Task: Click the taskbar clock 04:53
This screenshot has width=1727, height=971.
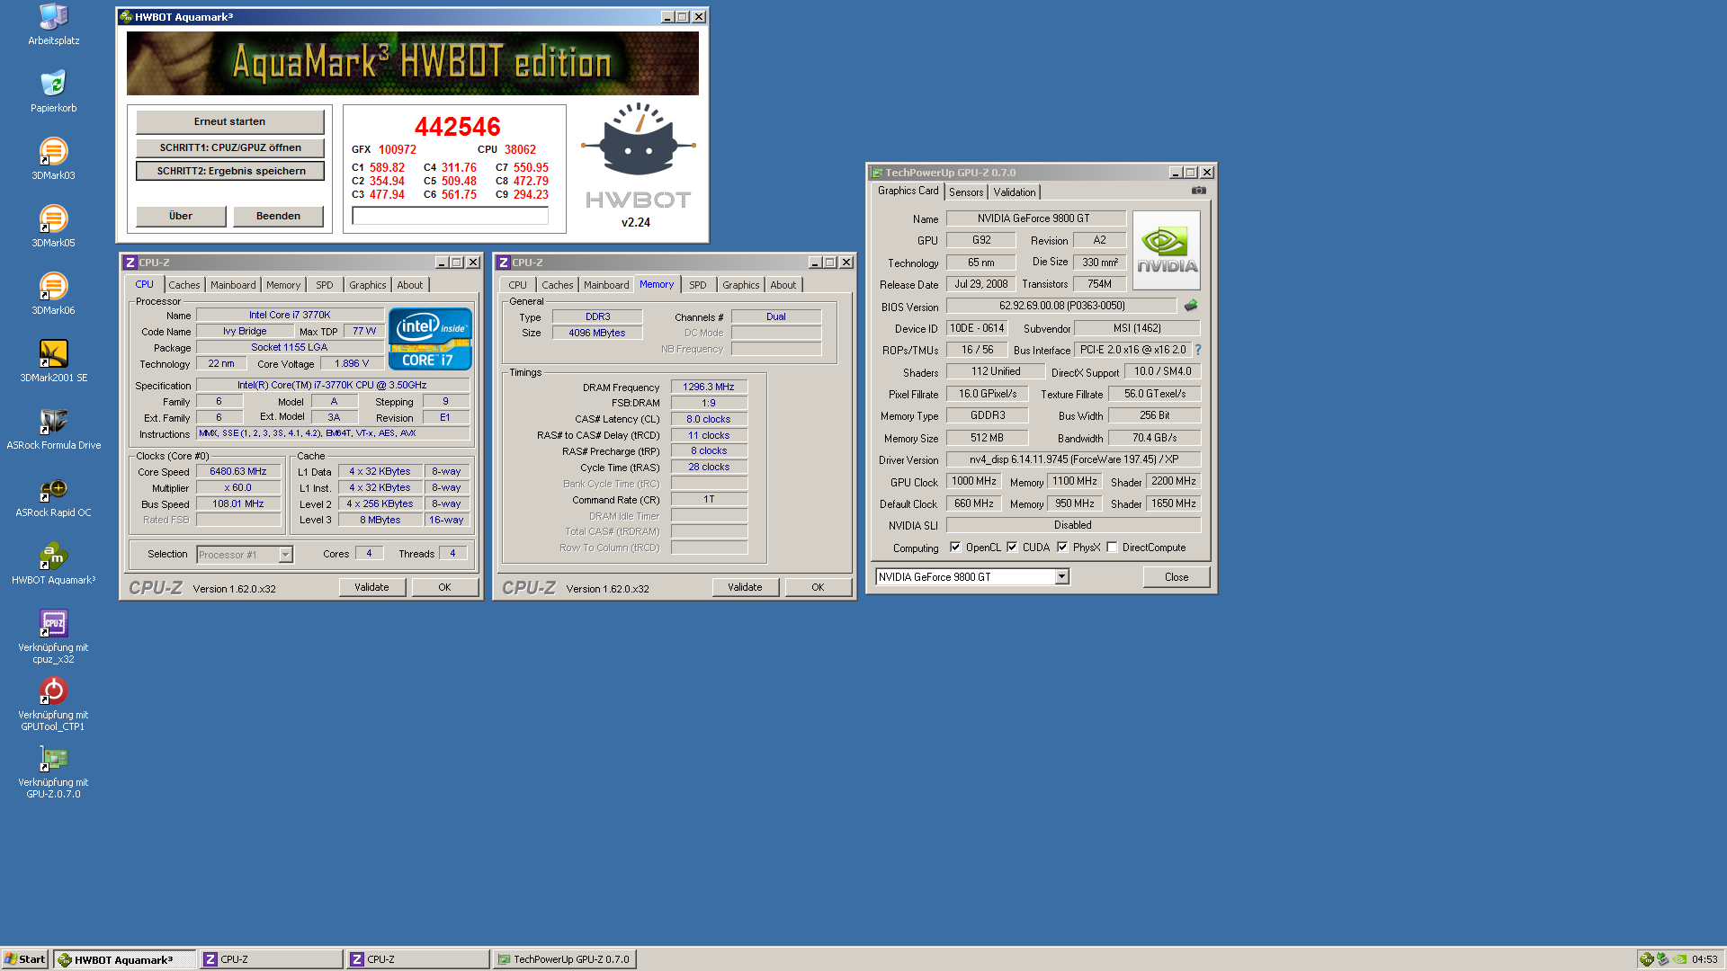Action: click(x=1704, y=959)
